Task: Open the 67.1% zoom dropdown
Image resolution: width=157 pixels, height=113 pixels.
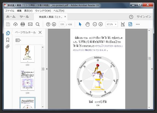Action: [112, 24]
